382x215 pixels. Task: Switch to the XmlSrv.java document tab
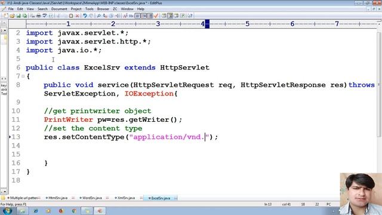point(126,198)
